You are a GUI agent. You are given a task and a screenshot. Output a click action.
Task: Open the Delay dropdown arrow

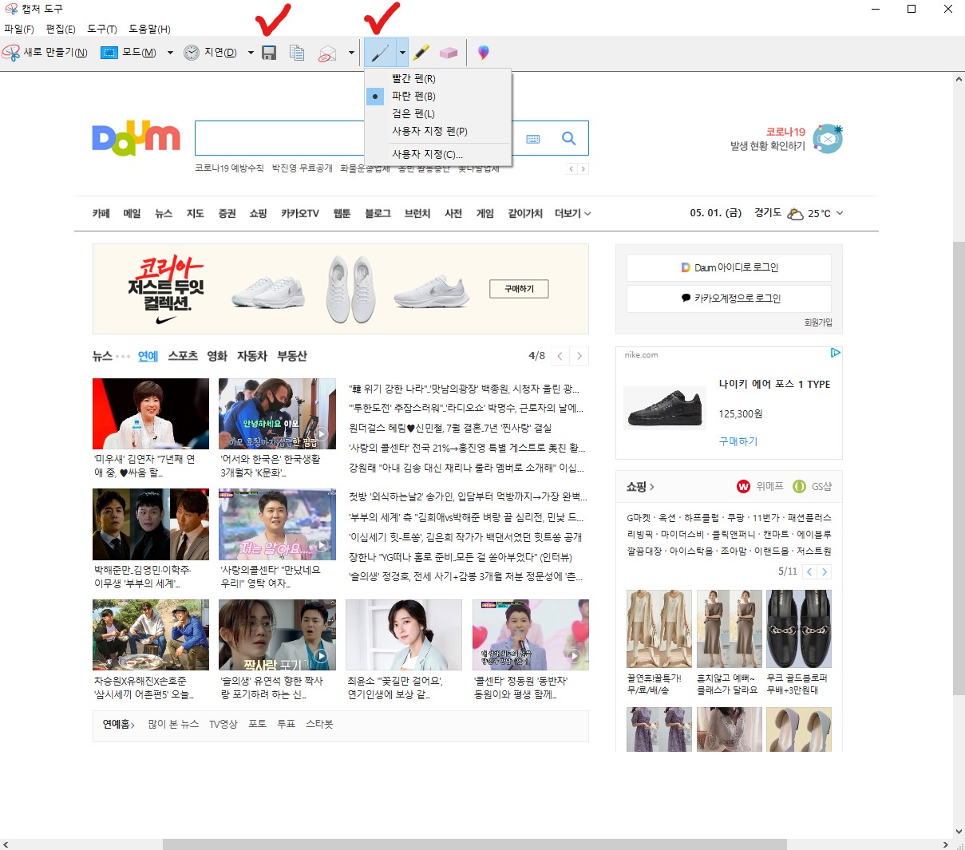[x=251, y=53]
